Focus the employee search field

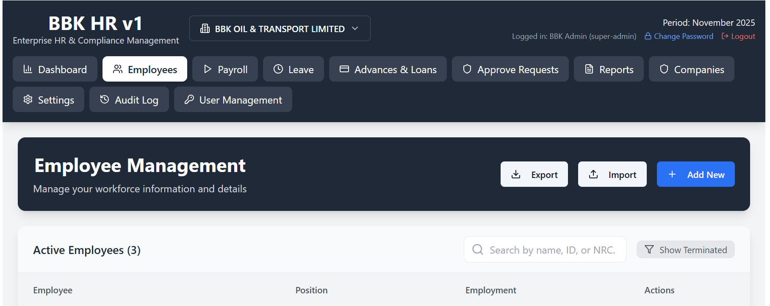coord(551,250)
